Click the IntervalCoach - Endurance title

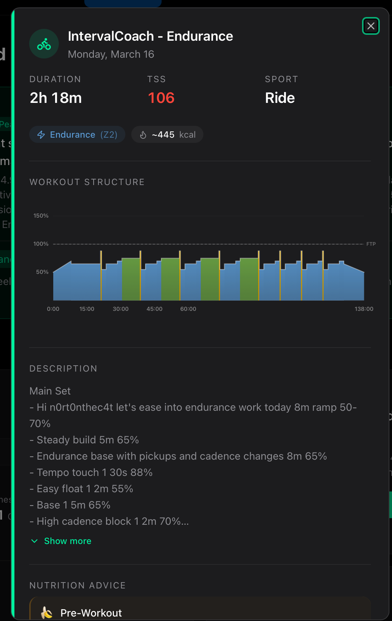tap(151, 36)
